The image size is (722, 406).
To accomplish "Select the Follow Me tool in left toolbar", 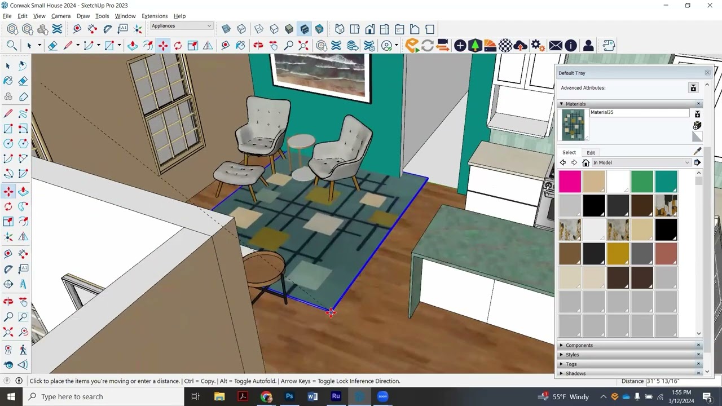I will [23, 206].
